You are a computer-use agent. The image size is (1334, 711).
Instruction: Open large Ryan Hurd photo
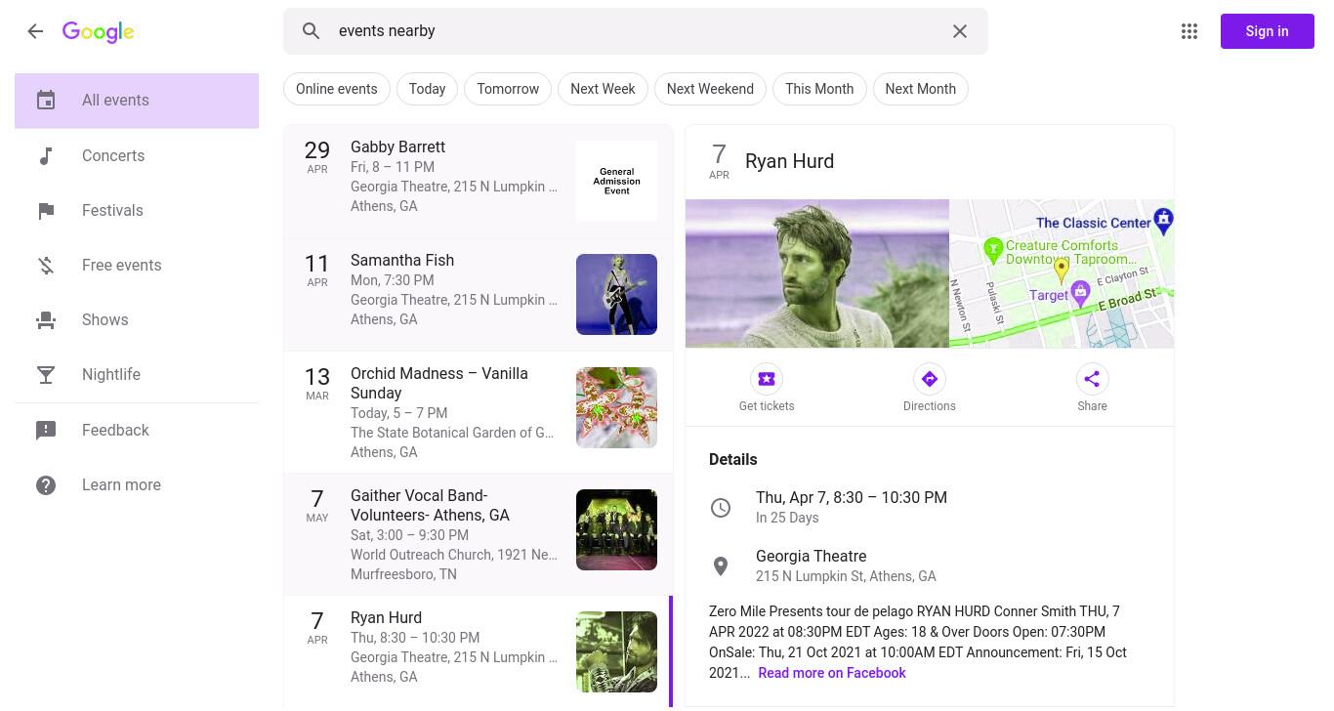[x=817, y=273]
